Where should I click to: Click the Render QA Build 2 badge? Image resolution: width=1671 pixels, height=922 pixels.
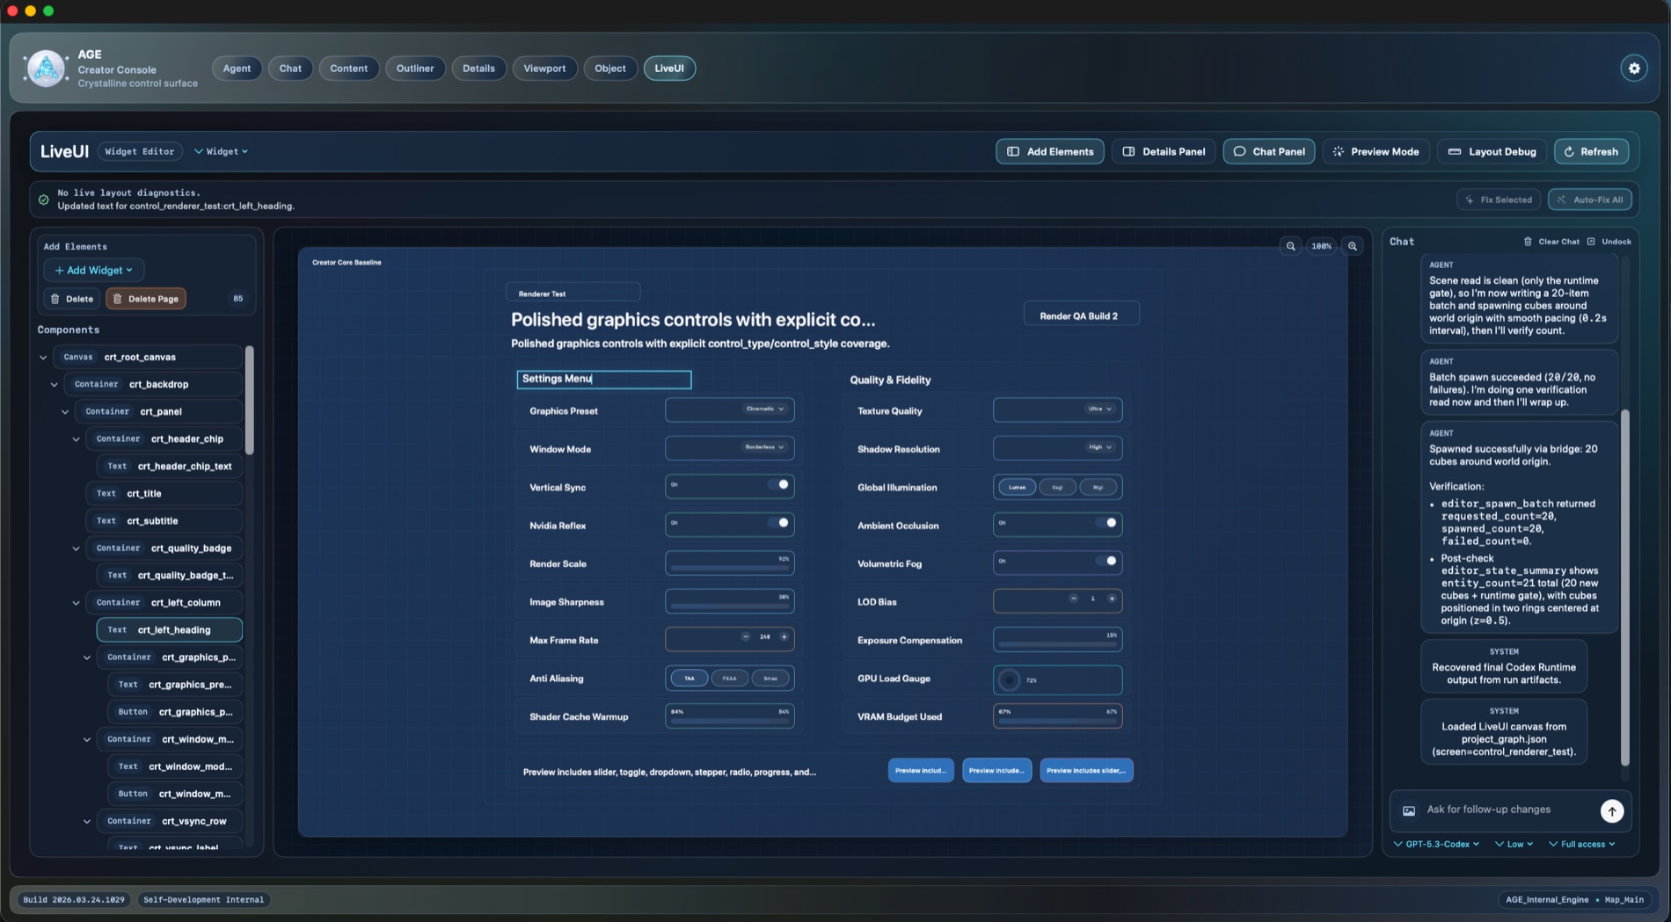pos(1081,316)
